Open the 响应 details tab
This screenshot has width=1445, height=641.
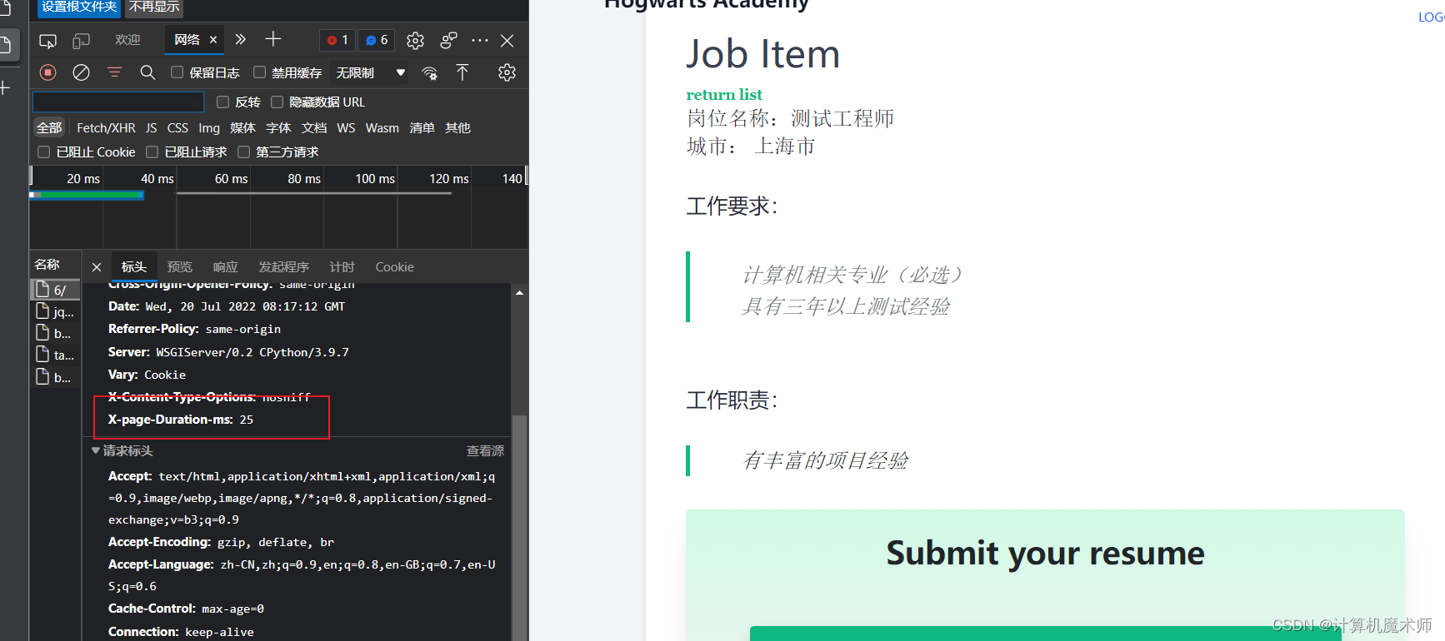(x=225, y=266)
